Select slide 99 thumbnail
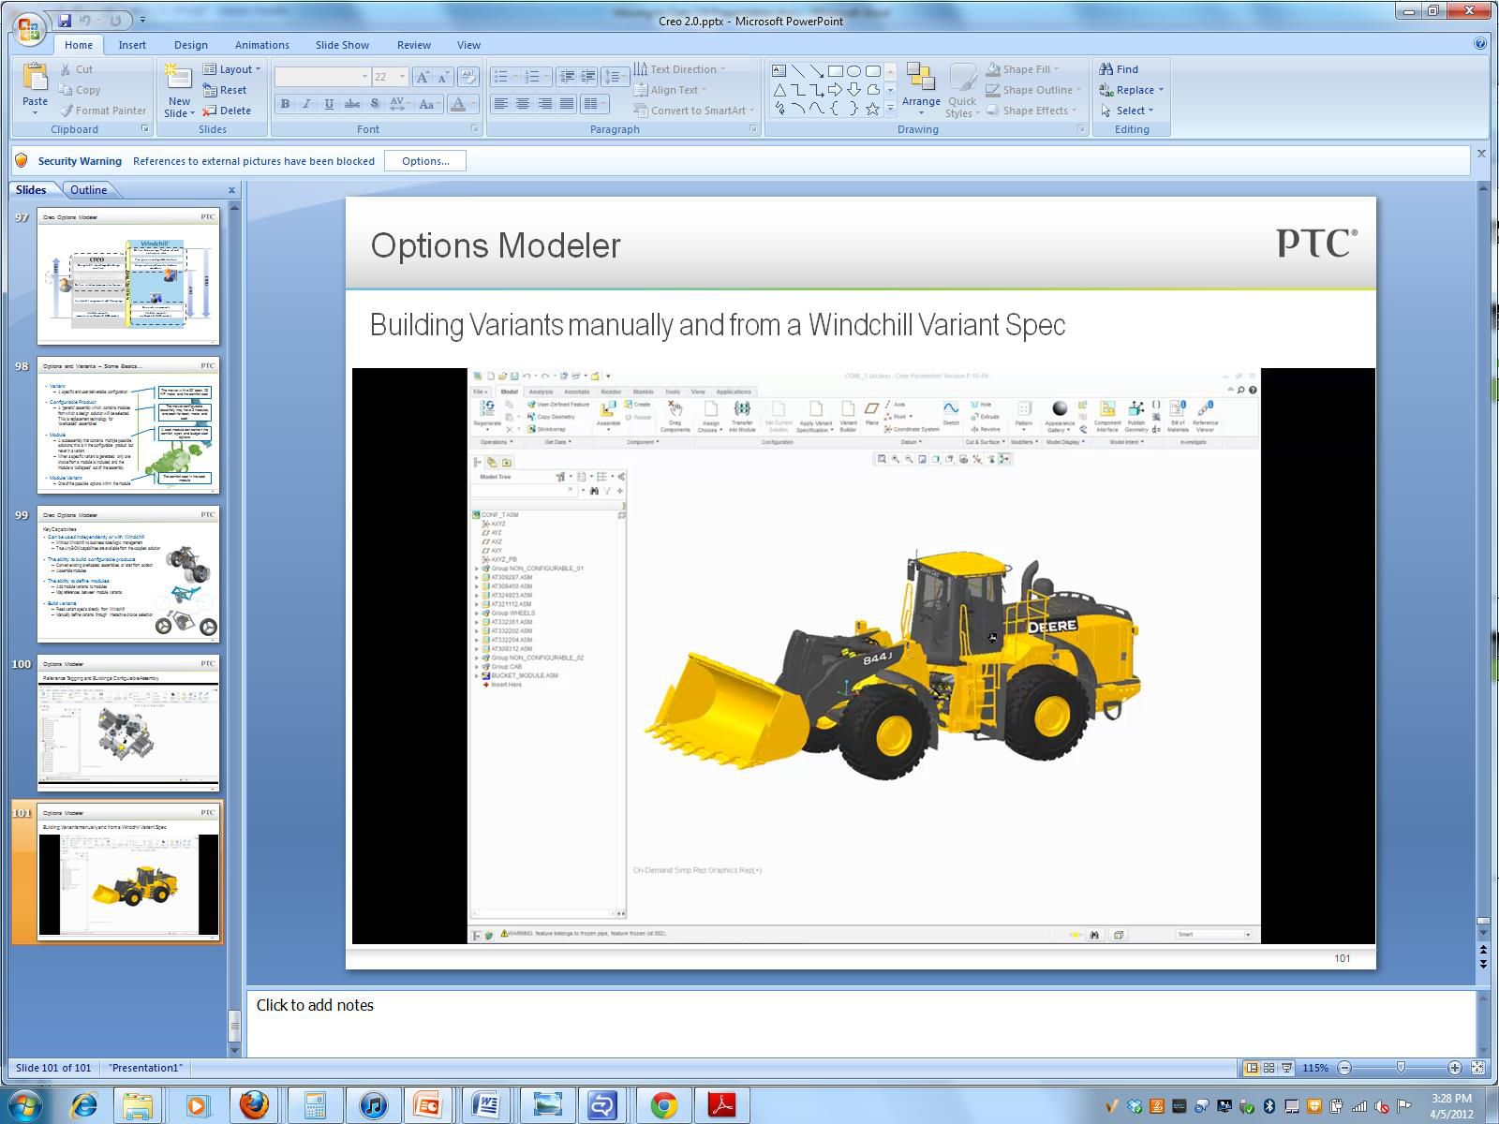Image resolution: width=1499 pixels, height=1124 pixels. tap(128, 574)
